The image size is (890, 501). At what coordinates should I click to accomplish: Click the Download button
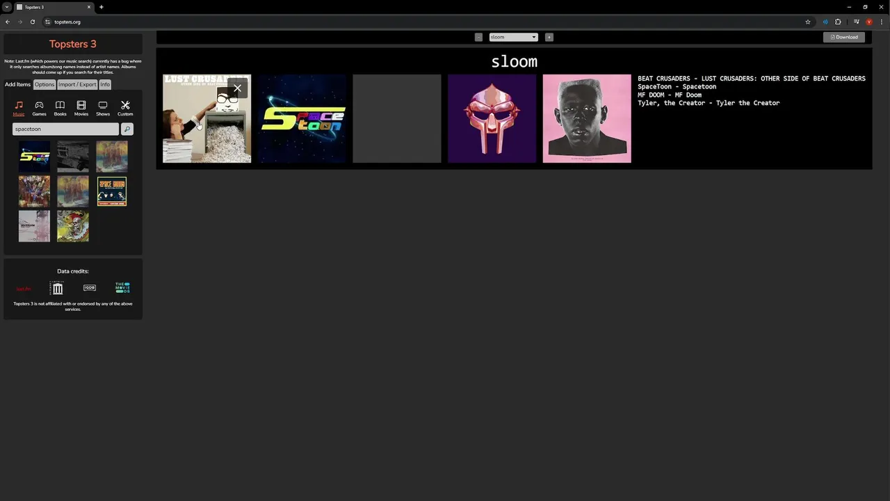coord(844,37)
